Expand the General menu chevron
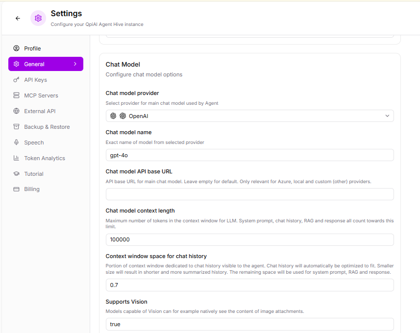The height and width of the screenshot is (333, 420). tap(75, 64)
